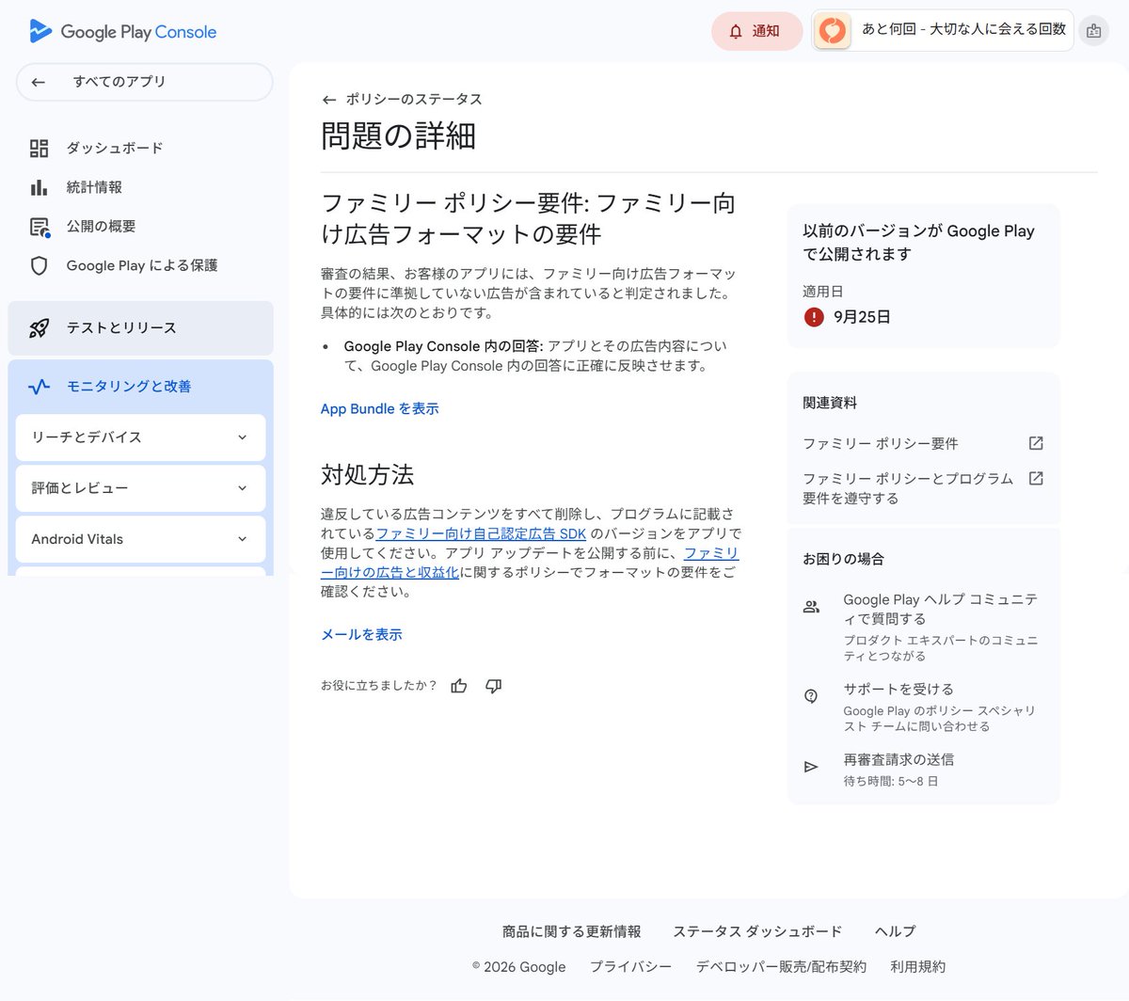Open 公開の概要 in sidebar
The height and width of the screenshot is (1001, 1129).
click(x=101, y=227)
